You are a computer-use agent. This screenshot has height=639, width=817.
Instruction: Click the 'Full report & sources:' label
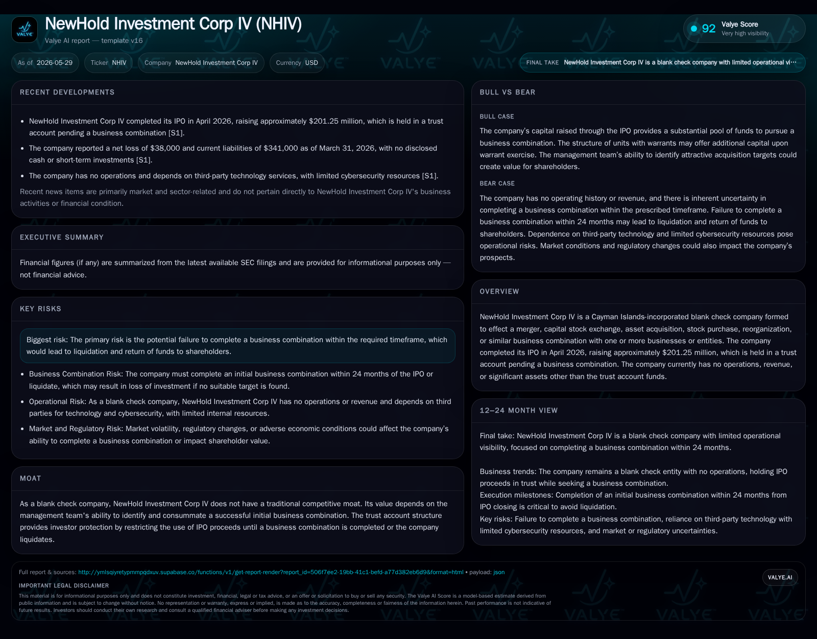pyautogui.click(x=47, y=572)
